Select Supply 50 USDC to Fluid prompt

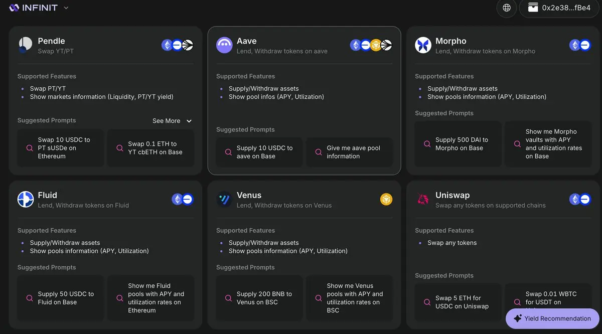tap(61, 298)
